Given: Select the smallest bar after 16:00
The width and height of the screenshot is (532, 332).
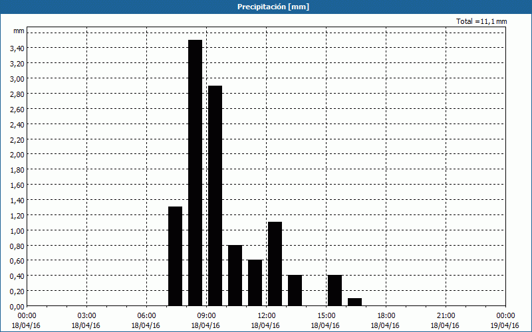Looking at the screenshot, I should click(355, 302).
